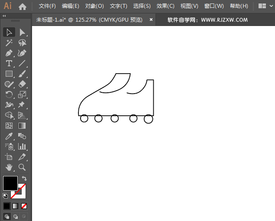Open the 帮助(H) menu
This screenshot has height=221, width=275.
click(x=239, y=6)
